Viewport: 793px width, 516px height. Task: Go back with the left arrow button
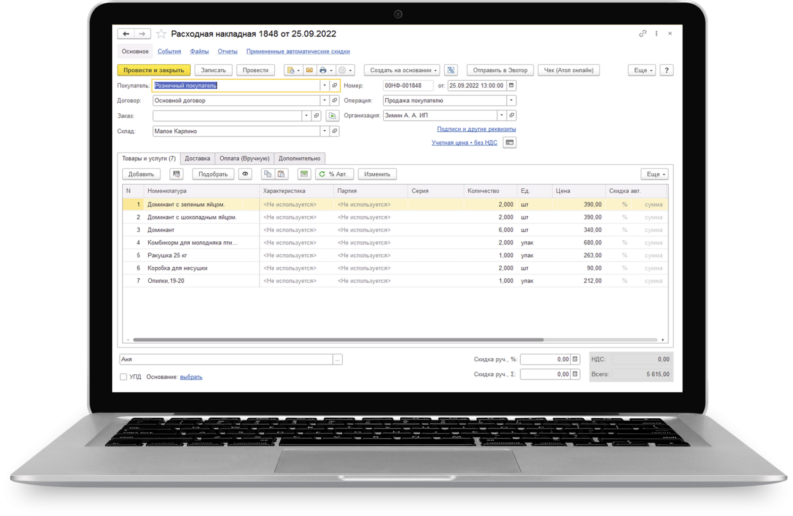point(126,34)
